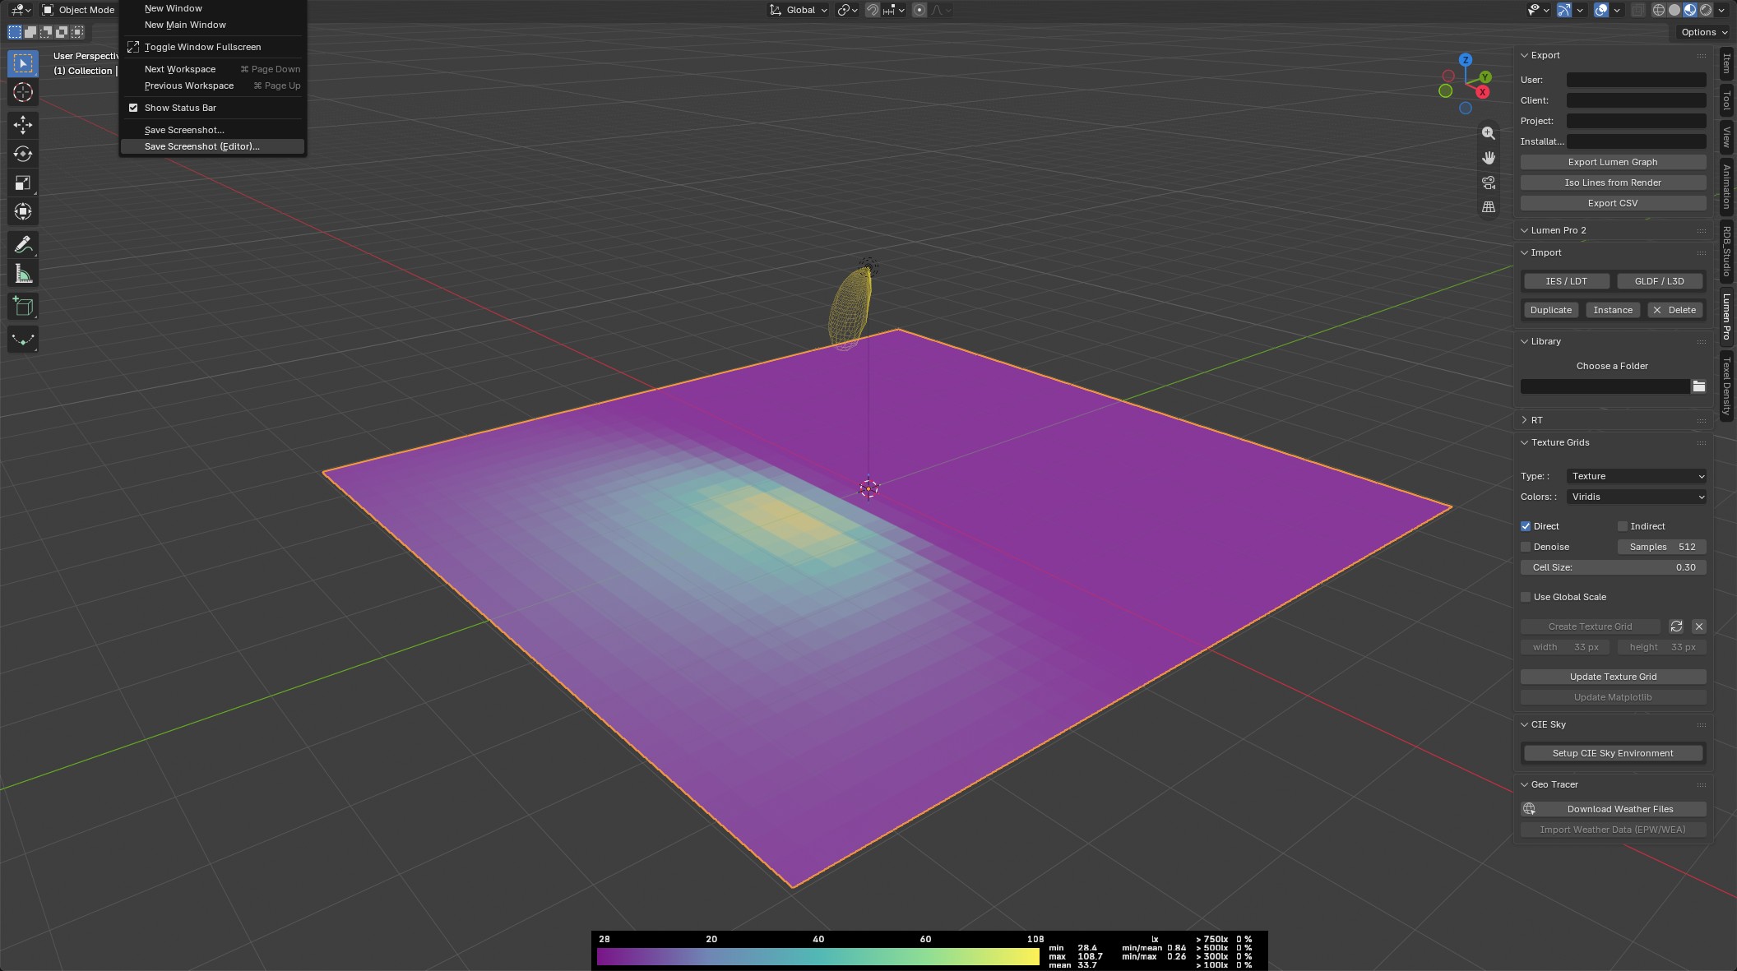Open the Type dropdown set to Texture
The height and width of the screenshot is (971, 1737).
pos(1637,476)
